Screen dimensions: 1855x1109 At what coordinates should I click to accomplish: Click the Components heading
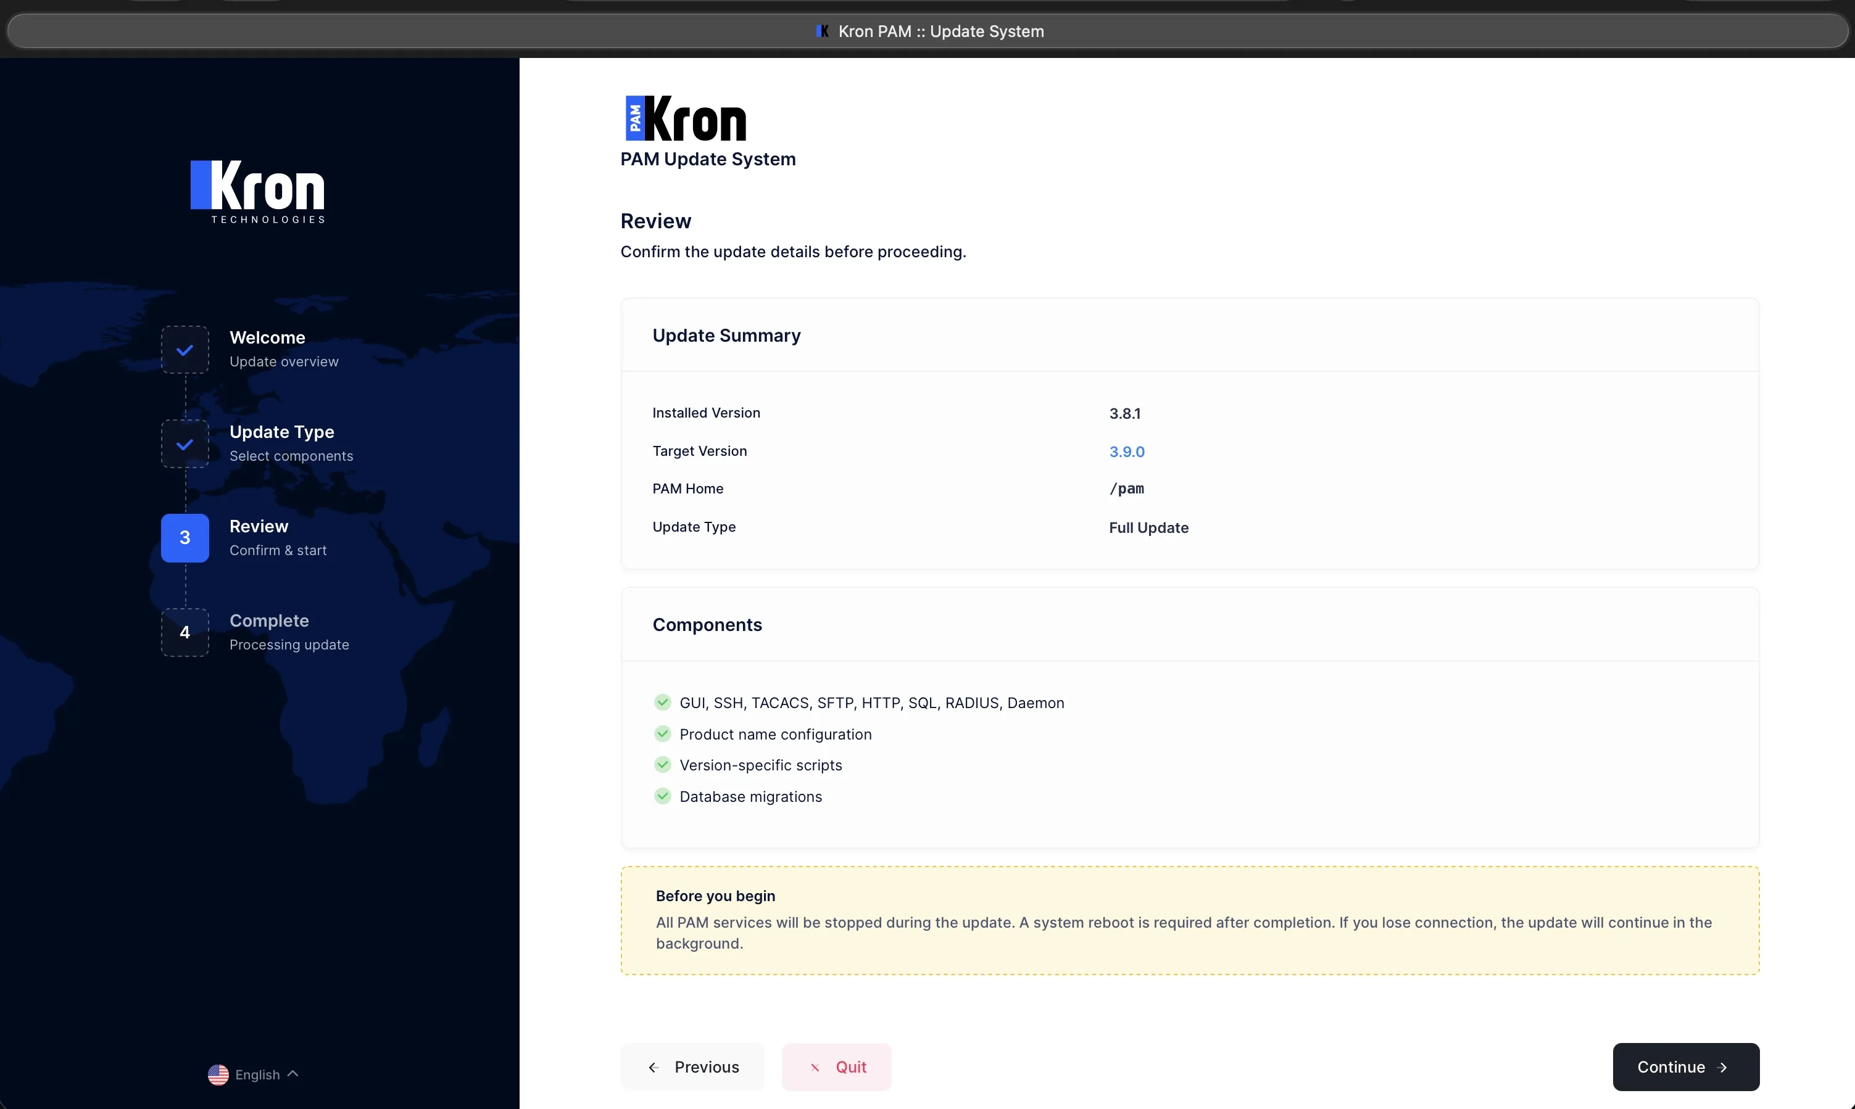tap(707, 625)
